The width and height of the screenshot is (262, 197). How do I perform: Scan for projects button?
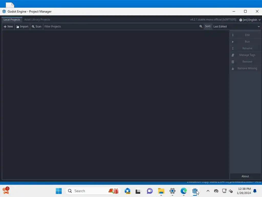[37, 26]
